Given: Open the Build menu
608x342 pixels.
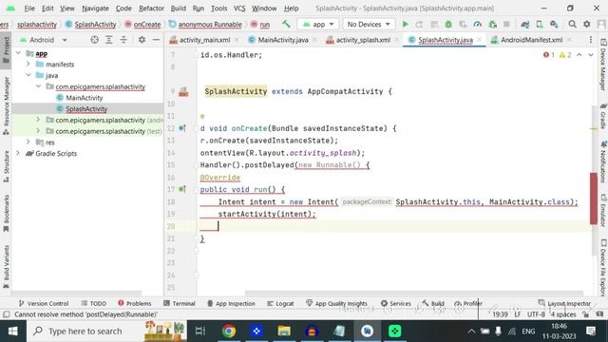Looking at the screenshot, I should tap(178, 9).
